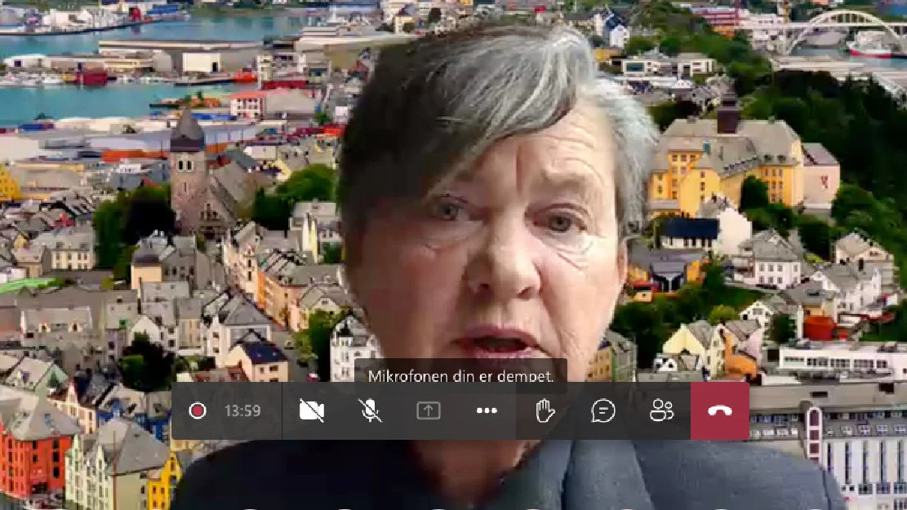The width and height of the screenshot is (907, 510).
Task: Select the screen sharing tray icon
Action: pyautogui.click(x=428, y=410)
